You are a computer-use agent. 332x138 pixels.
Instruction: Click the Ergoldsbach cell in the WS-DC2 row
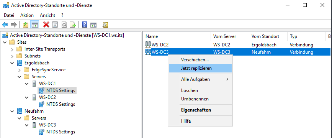tap(264, 45)
